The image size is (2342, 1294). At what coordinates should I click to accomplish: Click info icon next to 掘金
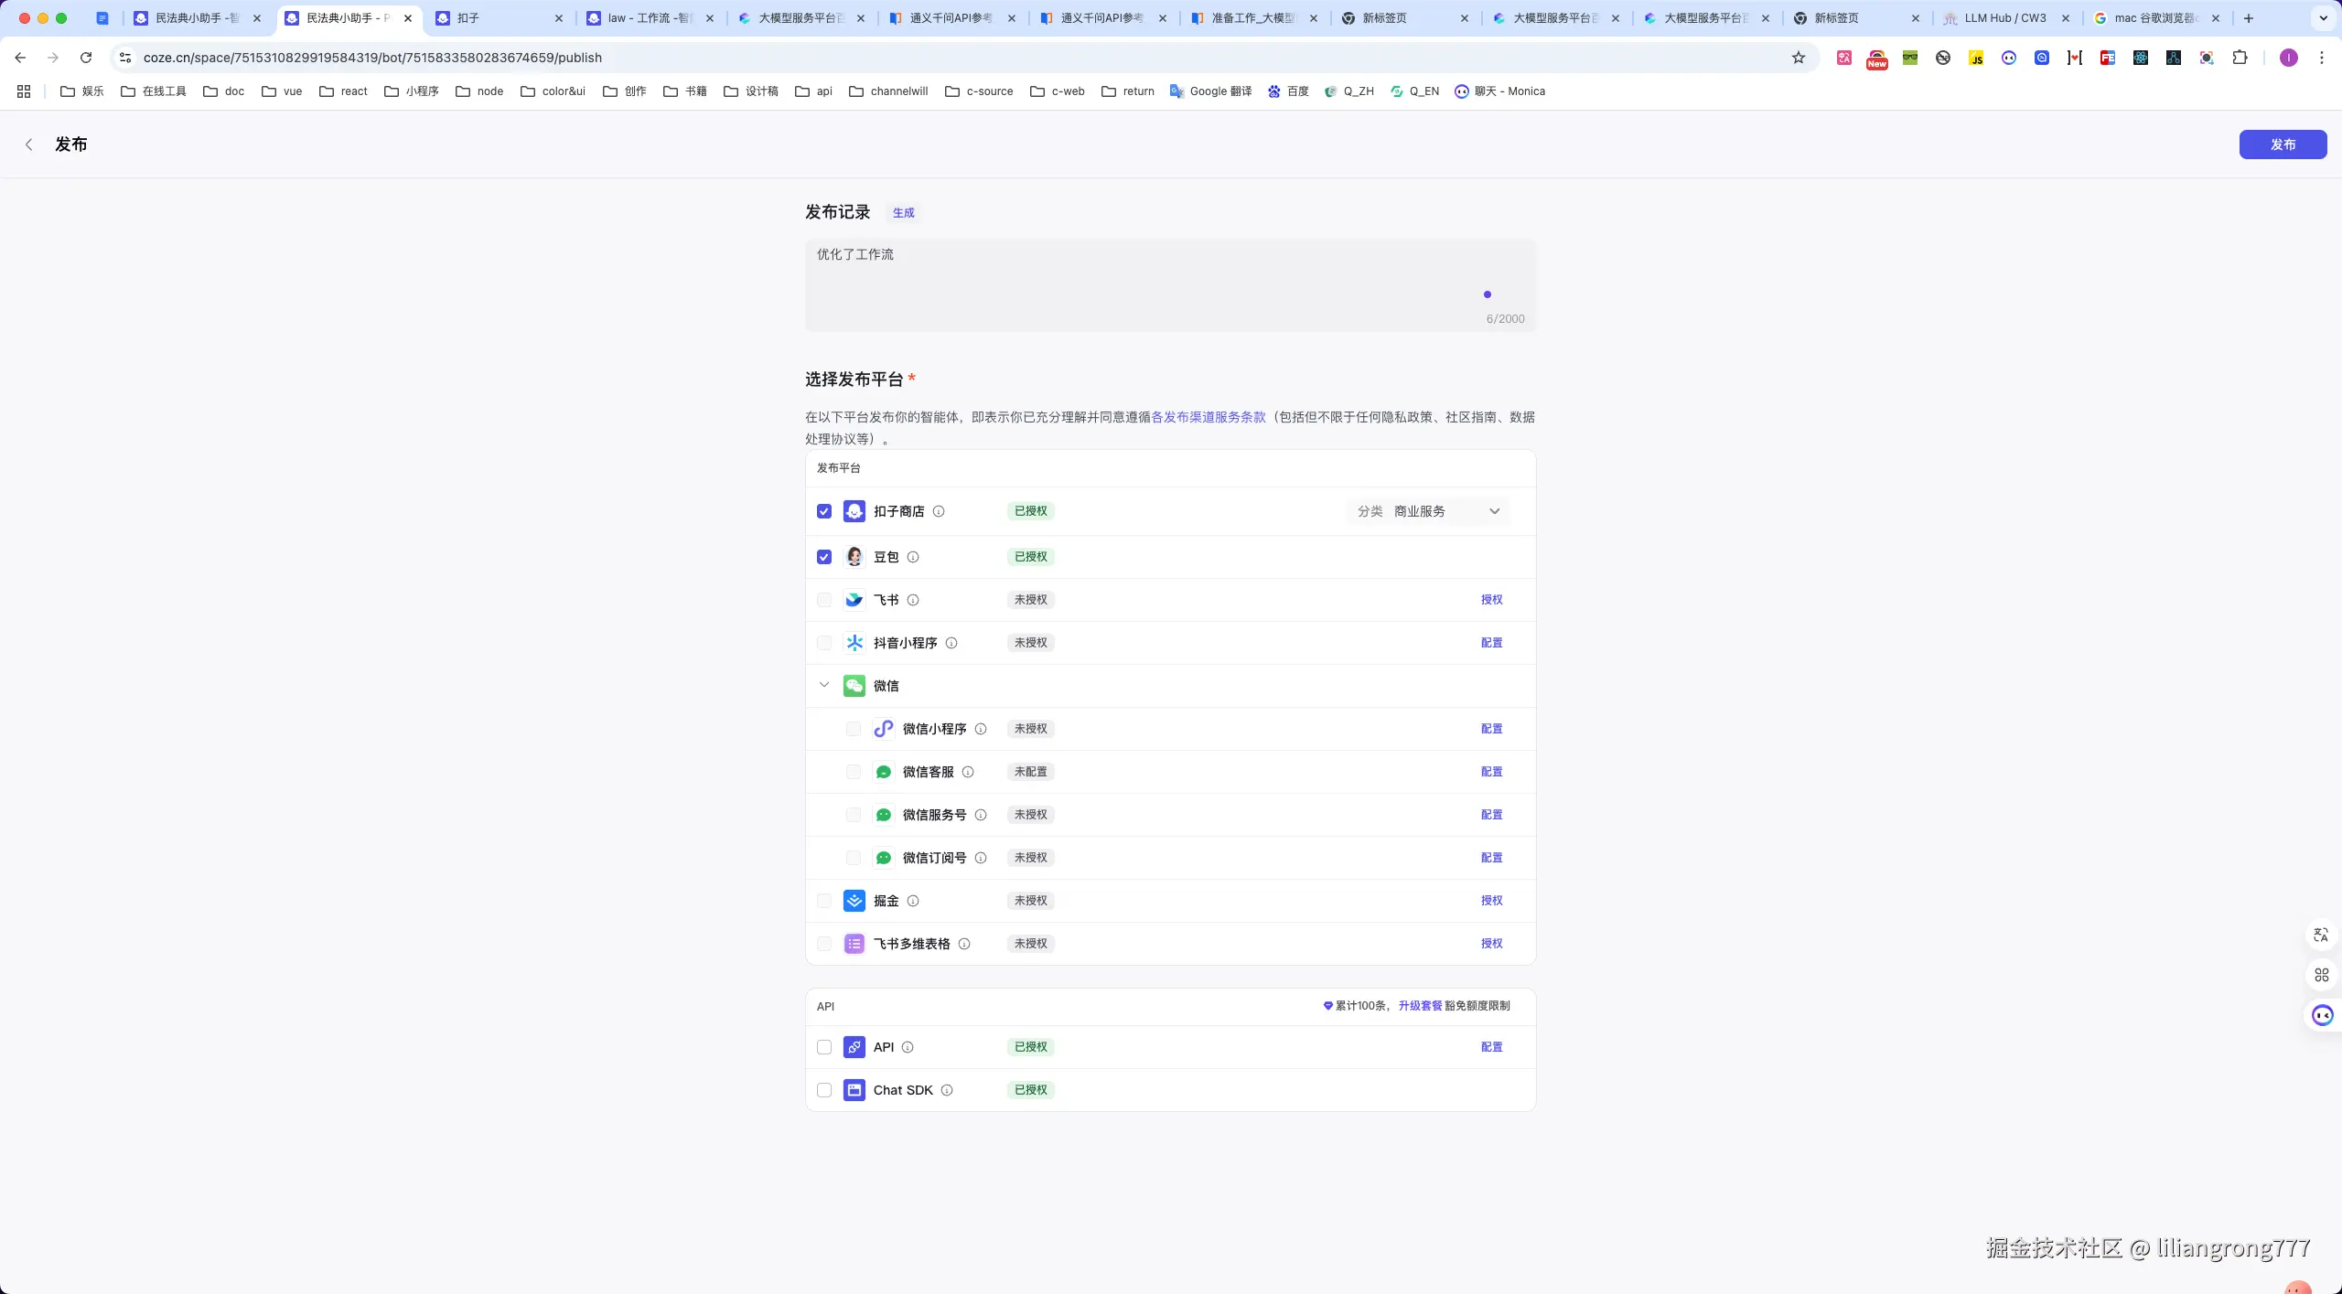pyautogui.click(x=913, y=901)
